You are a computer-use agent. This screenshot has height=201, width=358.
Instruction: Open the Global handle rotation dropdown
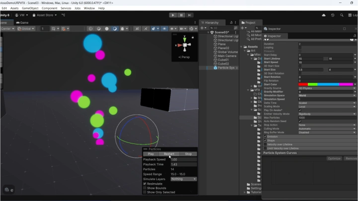[x=26, y=28]
